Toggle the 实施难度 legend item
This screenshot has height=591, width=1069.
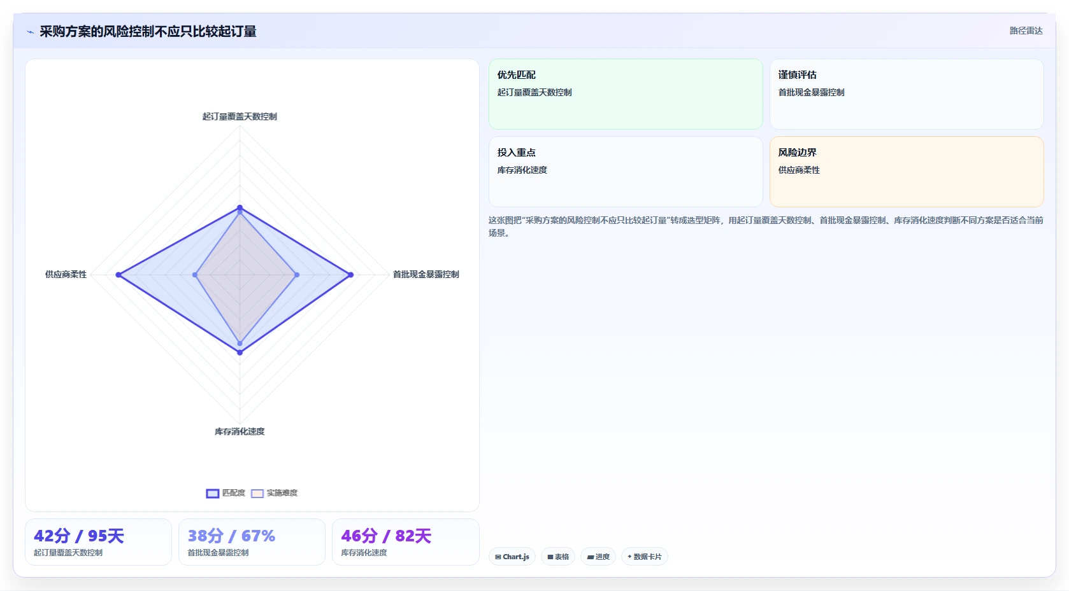[x=275, y=493]
